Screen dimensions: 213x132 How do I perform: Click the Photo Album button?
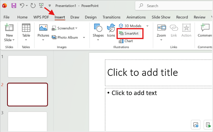pos(65,37)
